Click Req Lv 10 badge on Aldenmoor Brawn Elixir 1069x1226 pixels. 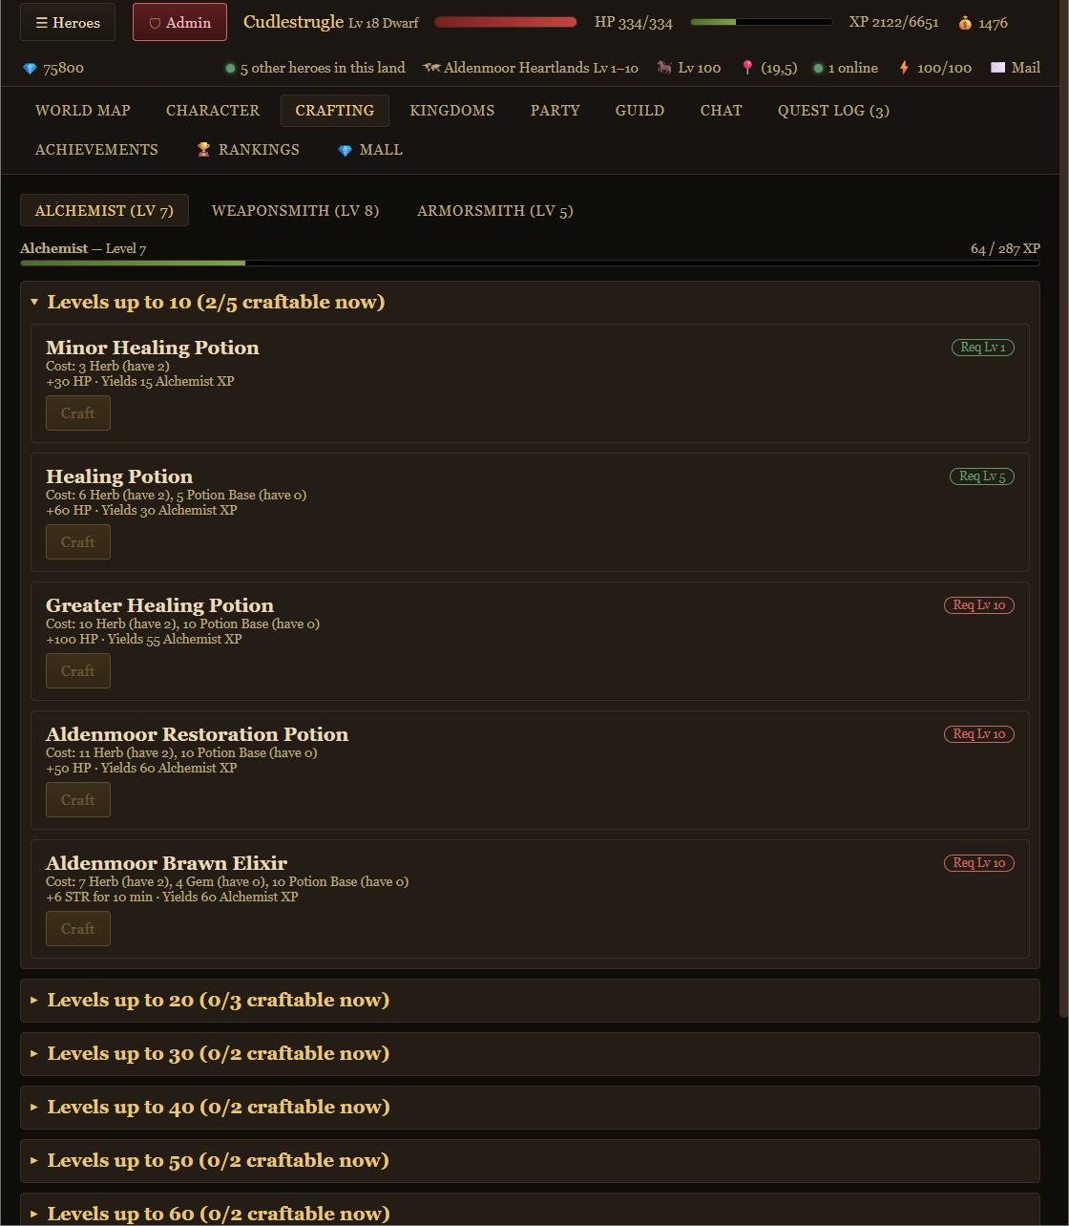pos(979,863)
